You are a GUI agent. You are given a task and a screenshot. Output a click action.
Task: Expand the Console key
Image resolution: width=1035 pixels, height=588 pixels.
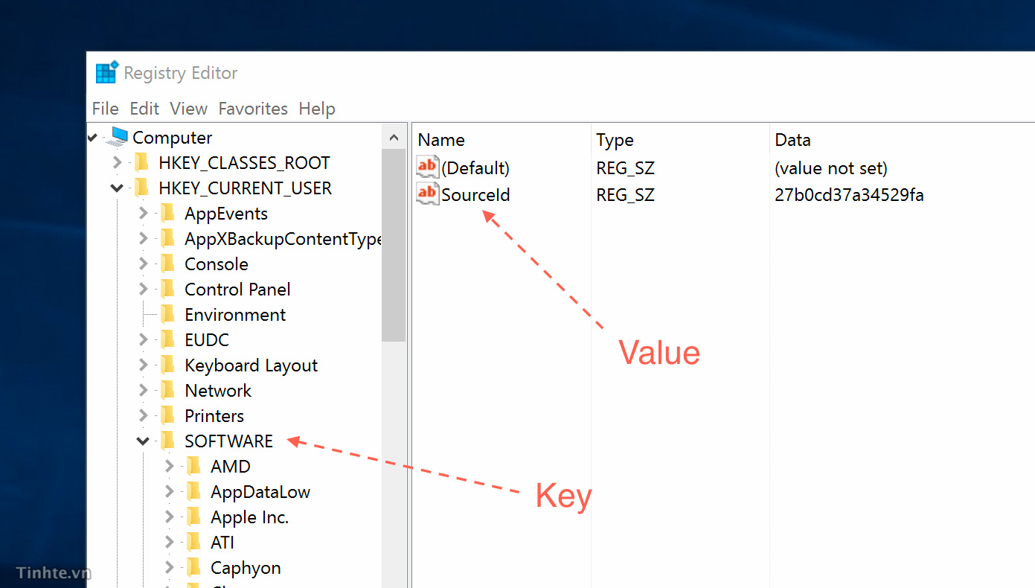pos(143,264)
